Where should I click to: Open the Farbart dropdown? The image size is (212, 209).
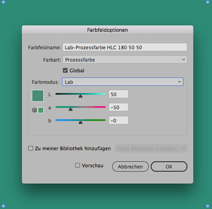pos(125,60)
